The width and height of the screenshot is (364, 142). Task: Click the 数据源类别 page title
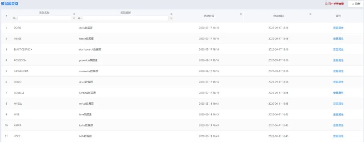point(10,3)
